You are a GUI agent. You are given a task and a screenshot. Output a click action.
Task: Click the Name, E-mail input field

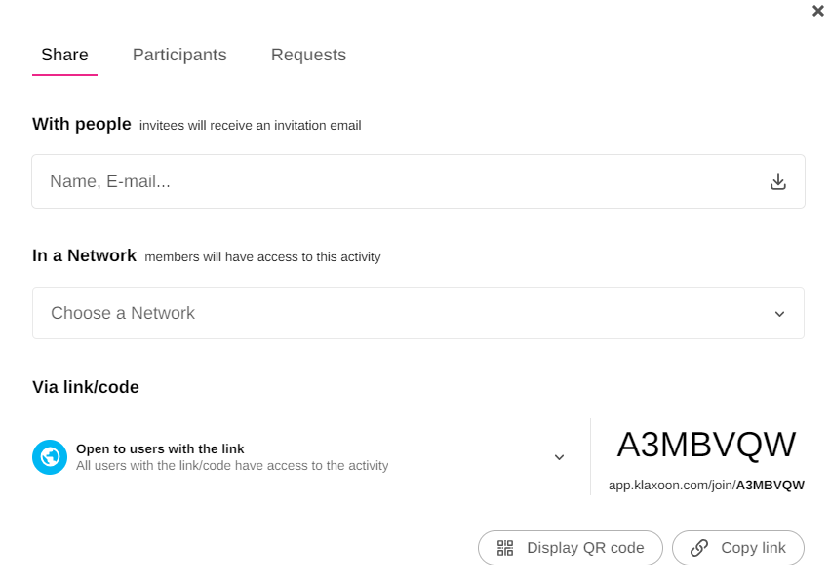pos(390,181)
